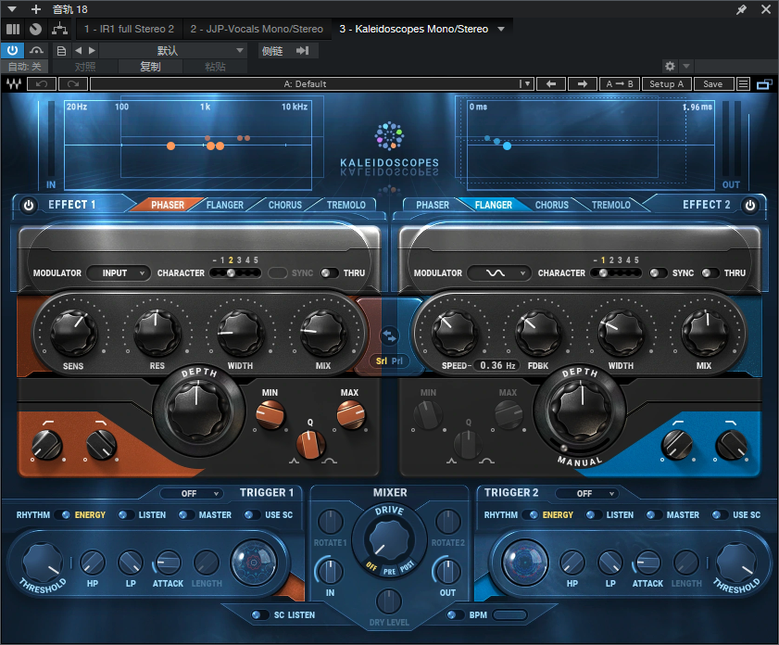
Task: Click the Setup A button
Action: tap(666, 84)
